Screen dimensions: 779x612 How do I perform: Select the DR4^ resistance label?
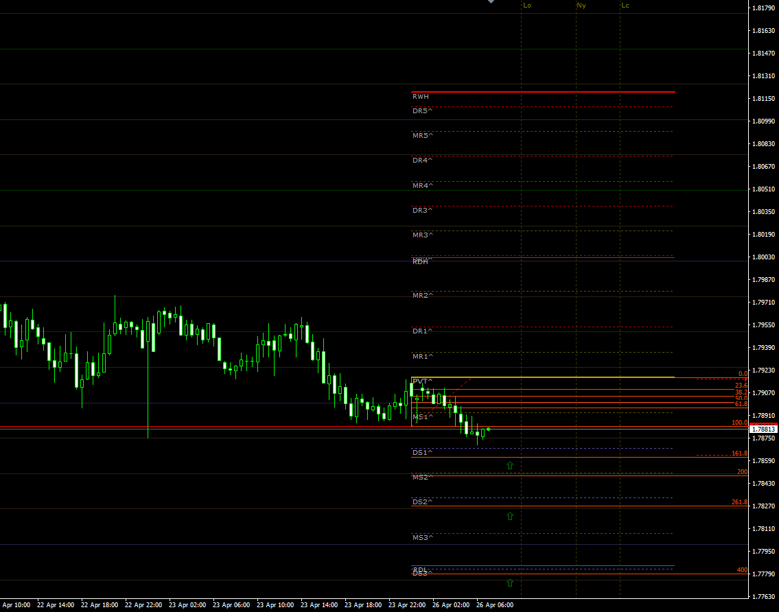[x=422, y=161]
